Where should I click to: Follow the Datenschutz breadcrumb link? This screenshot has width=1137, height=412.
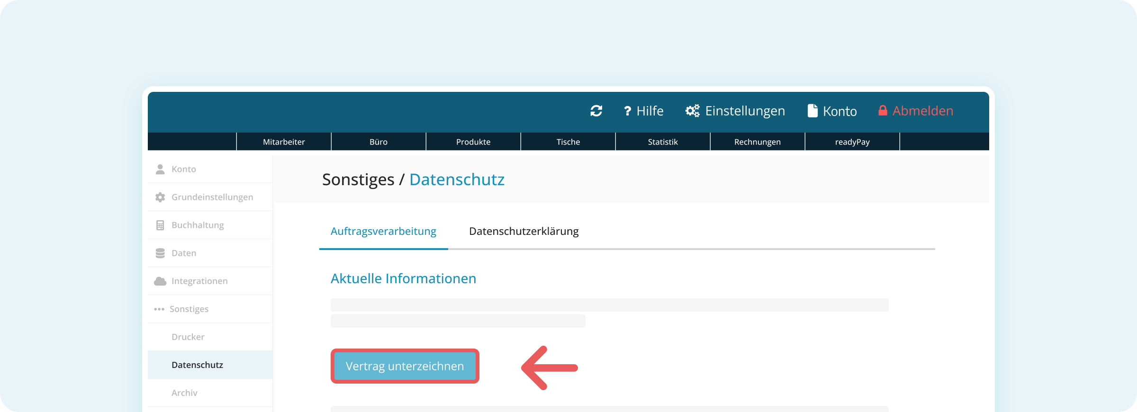[457, 179]
